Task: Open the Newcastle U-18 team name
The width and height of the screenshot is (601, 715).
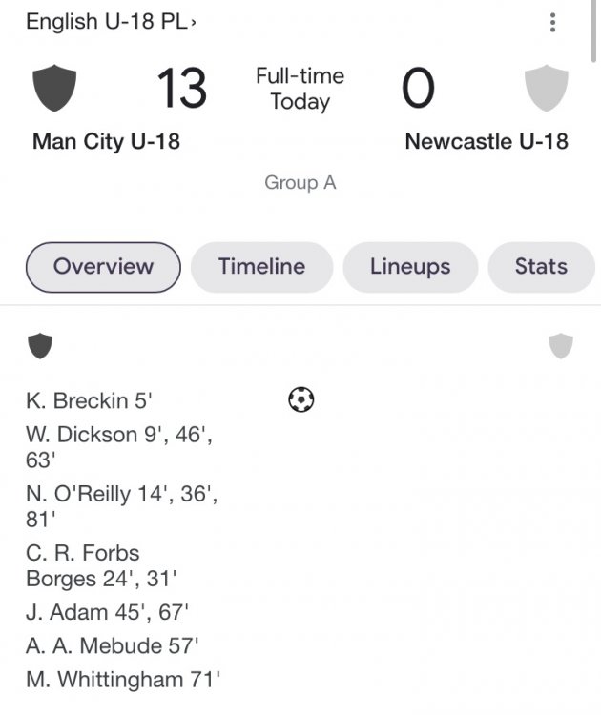Action: [486, 142]
